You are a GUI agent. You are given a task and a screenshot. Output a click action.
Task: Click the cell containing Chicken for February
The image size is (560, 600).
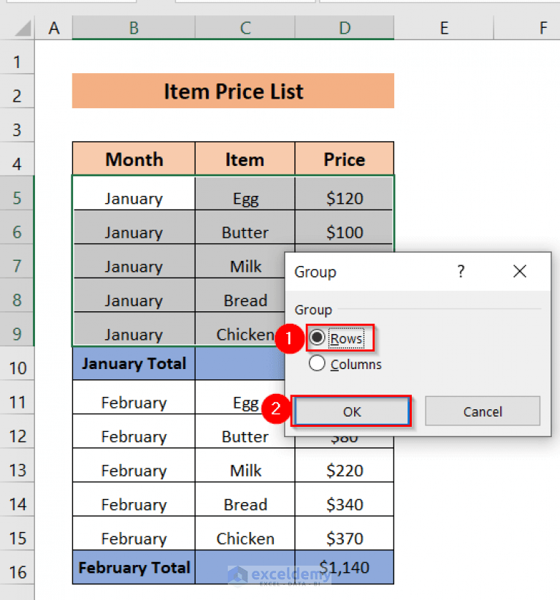[x=245, y=539]
